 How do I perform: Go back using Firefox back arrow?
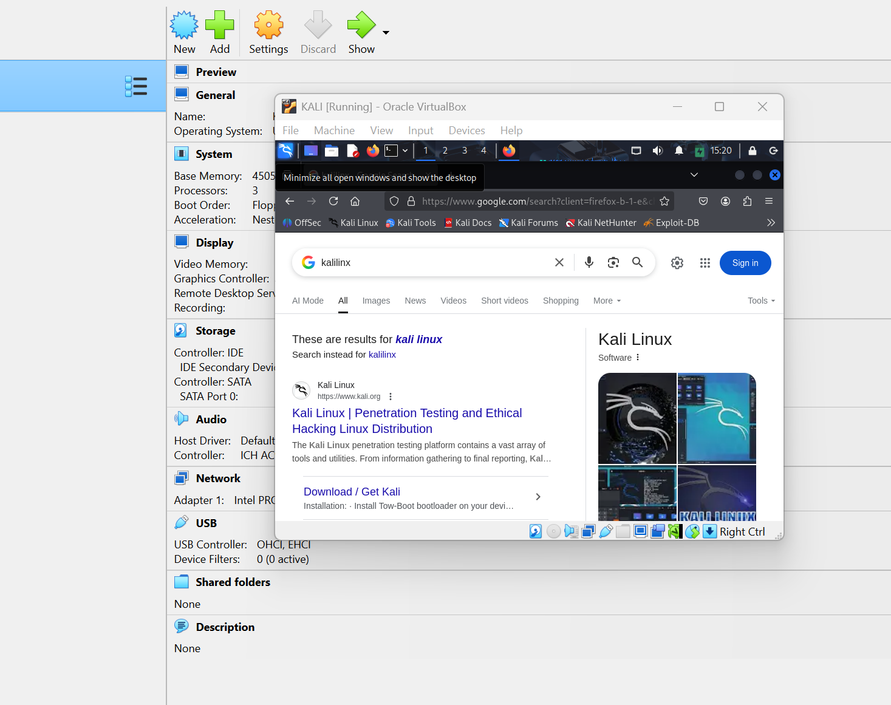point(290,201)
